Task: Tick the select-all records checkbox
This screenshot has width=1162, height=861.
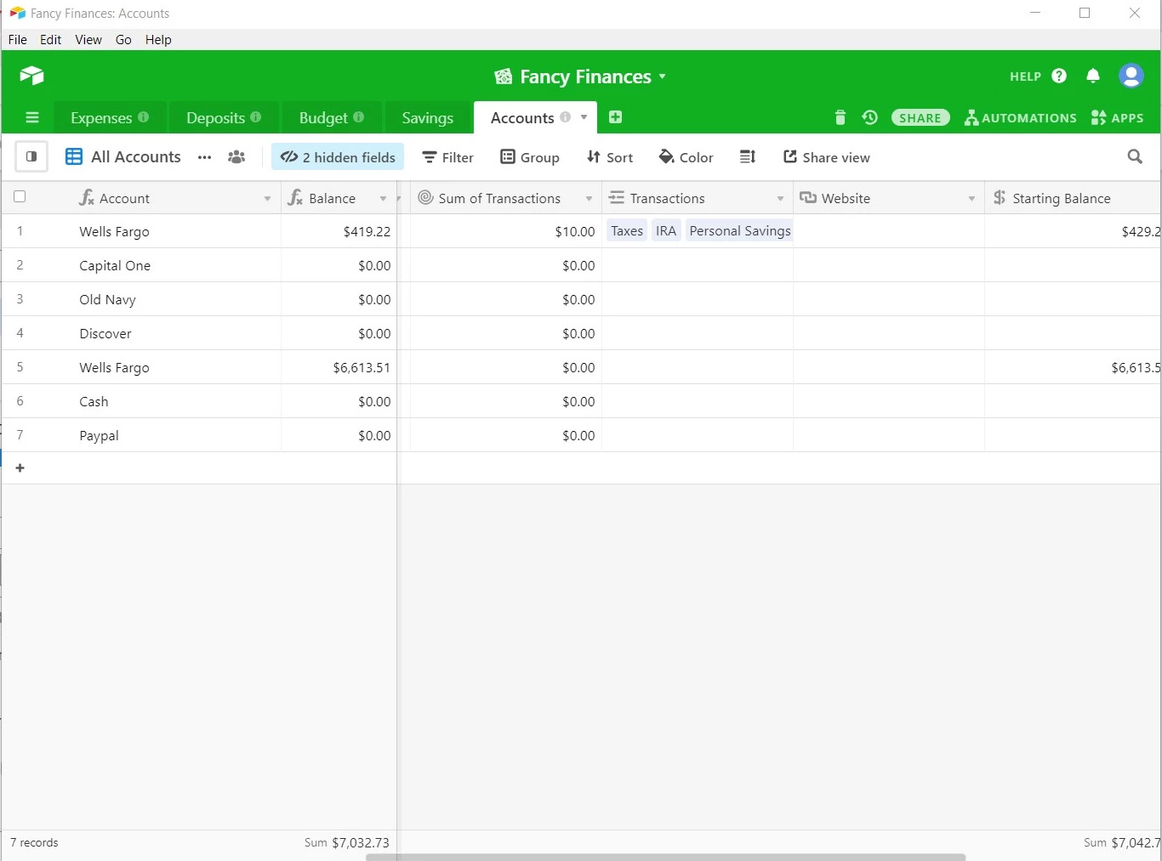Action: point(20,196)
